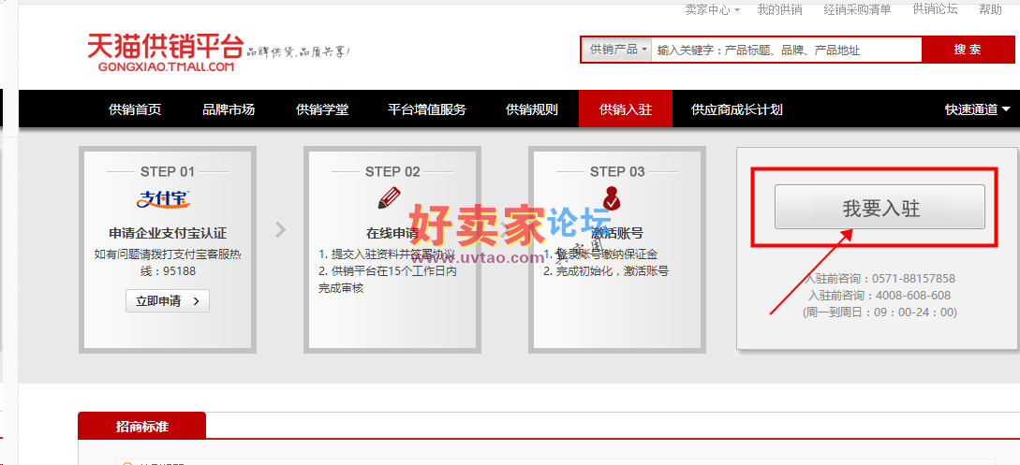Click the arrow between Step 01 and 02
The image size is (1020, 465).
click(x=280, y=229)
